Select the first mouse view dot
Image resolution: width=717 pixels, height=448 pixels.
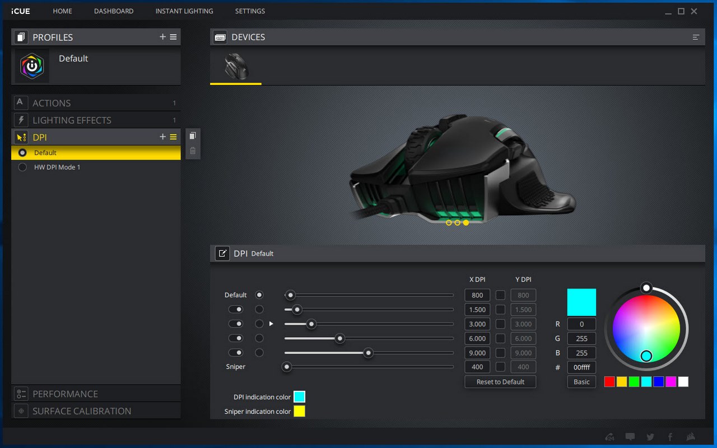tap(449, 222)
